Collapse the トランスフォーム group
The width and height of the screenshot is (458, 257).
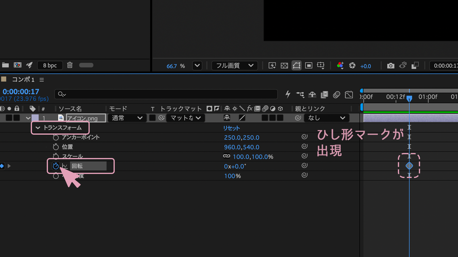38,128
